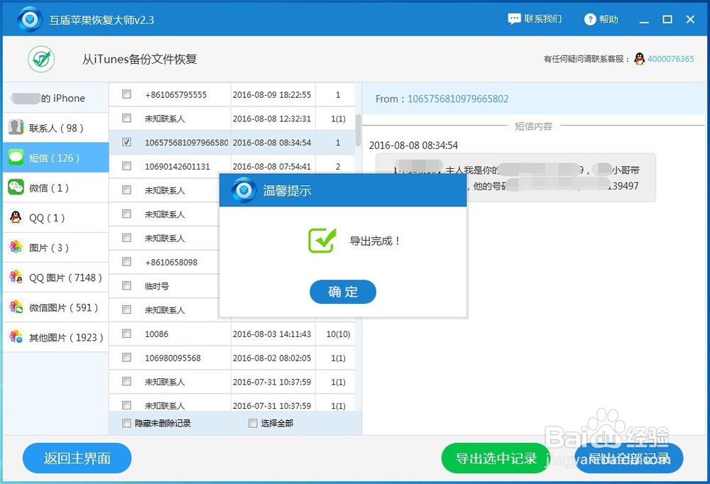Click the 10(10) count cell

(x=338, y=334)
